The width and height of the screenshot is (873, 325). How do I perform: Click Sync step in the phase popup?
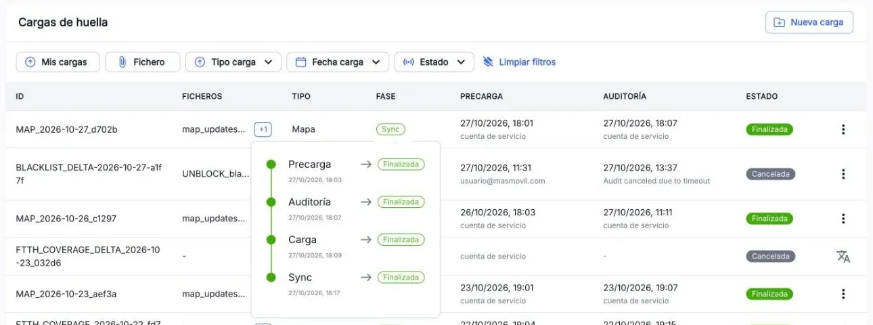pos(300,278)
